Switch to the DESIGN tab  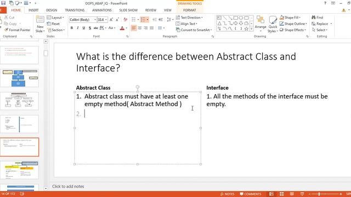(x=52, y=10)
